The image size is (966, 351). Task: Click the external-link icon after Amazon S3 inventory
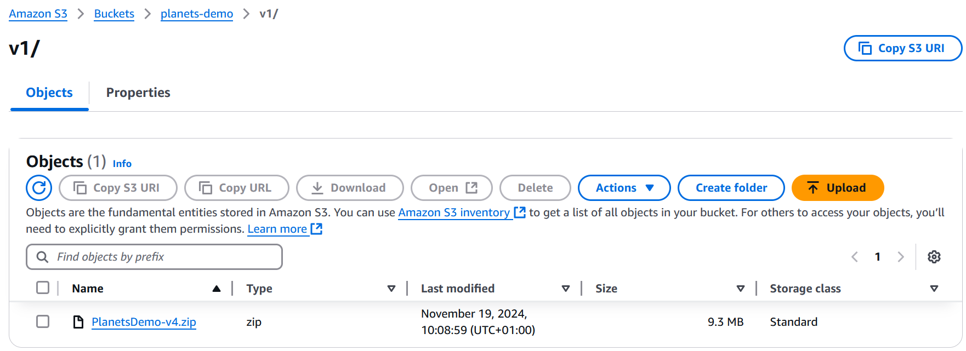pyautogui.click(x=520, y=212)
